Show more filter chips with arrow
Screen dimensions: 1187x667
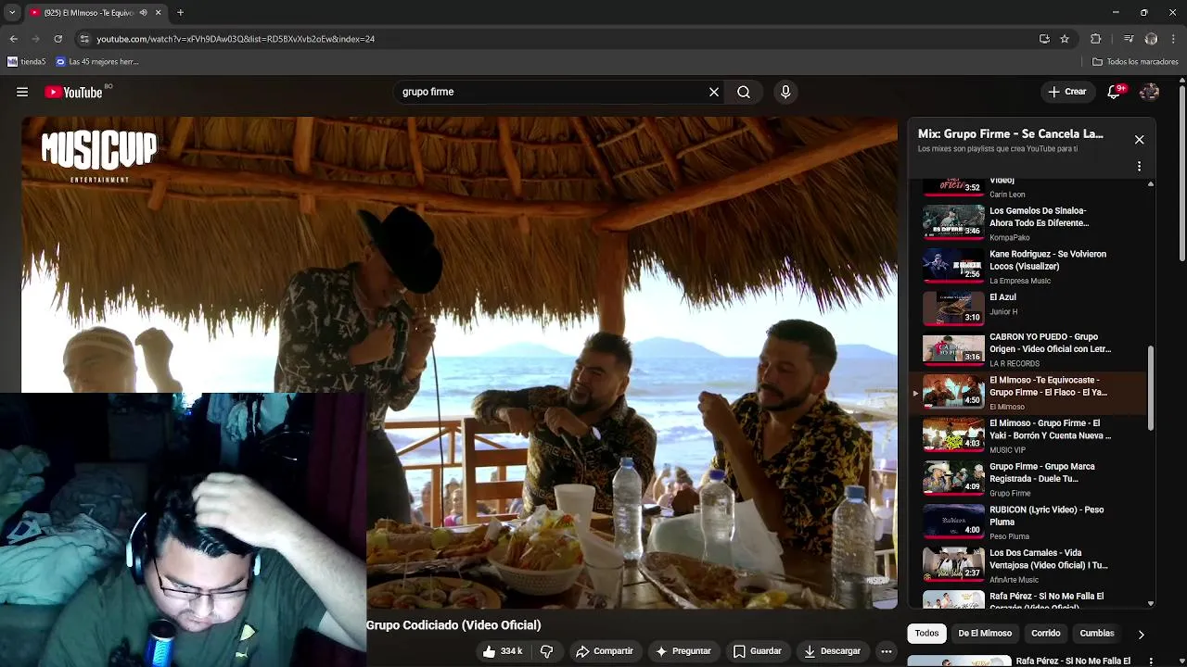point(1141,635)
